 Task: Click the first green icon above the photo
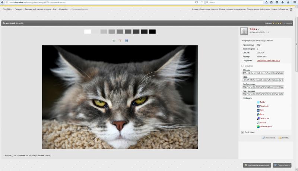pyautogui.click(x=114, y=40)
